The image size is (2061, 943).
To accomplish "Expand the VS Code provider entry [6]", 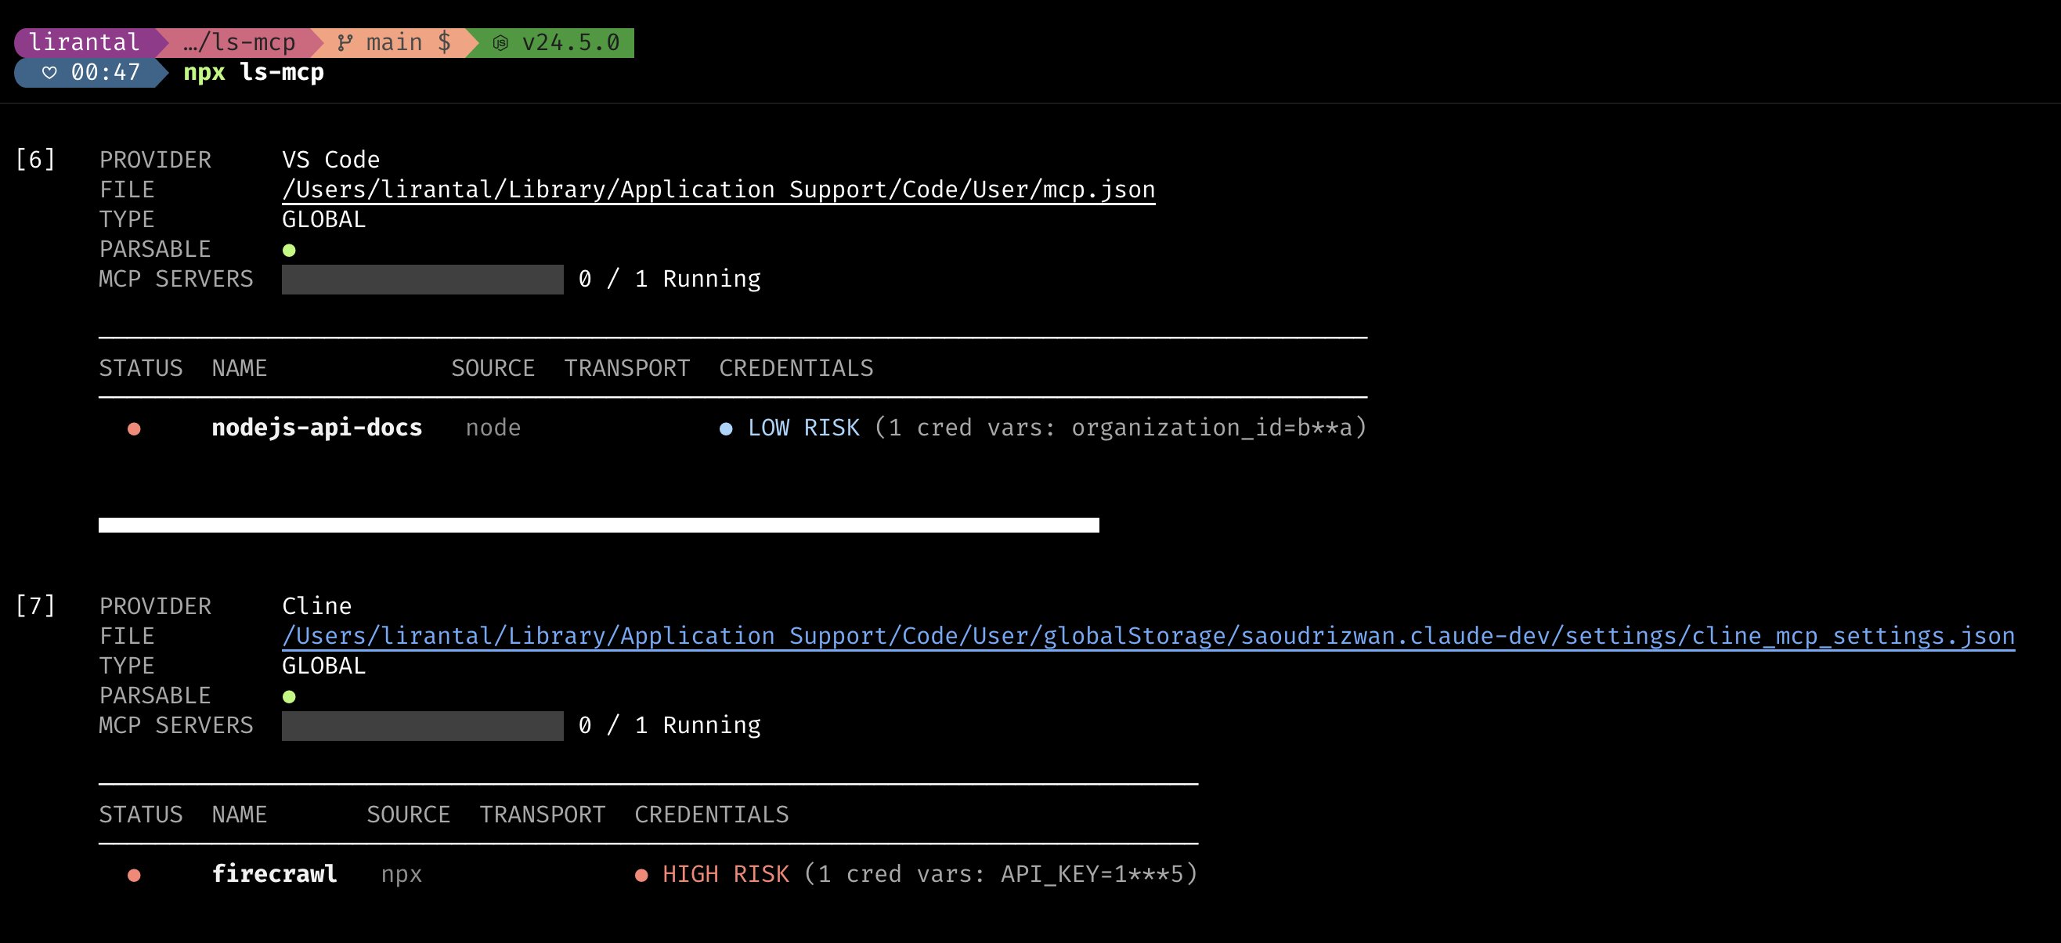I will click(35, 158).
